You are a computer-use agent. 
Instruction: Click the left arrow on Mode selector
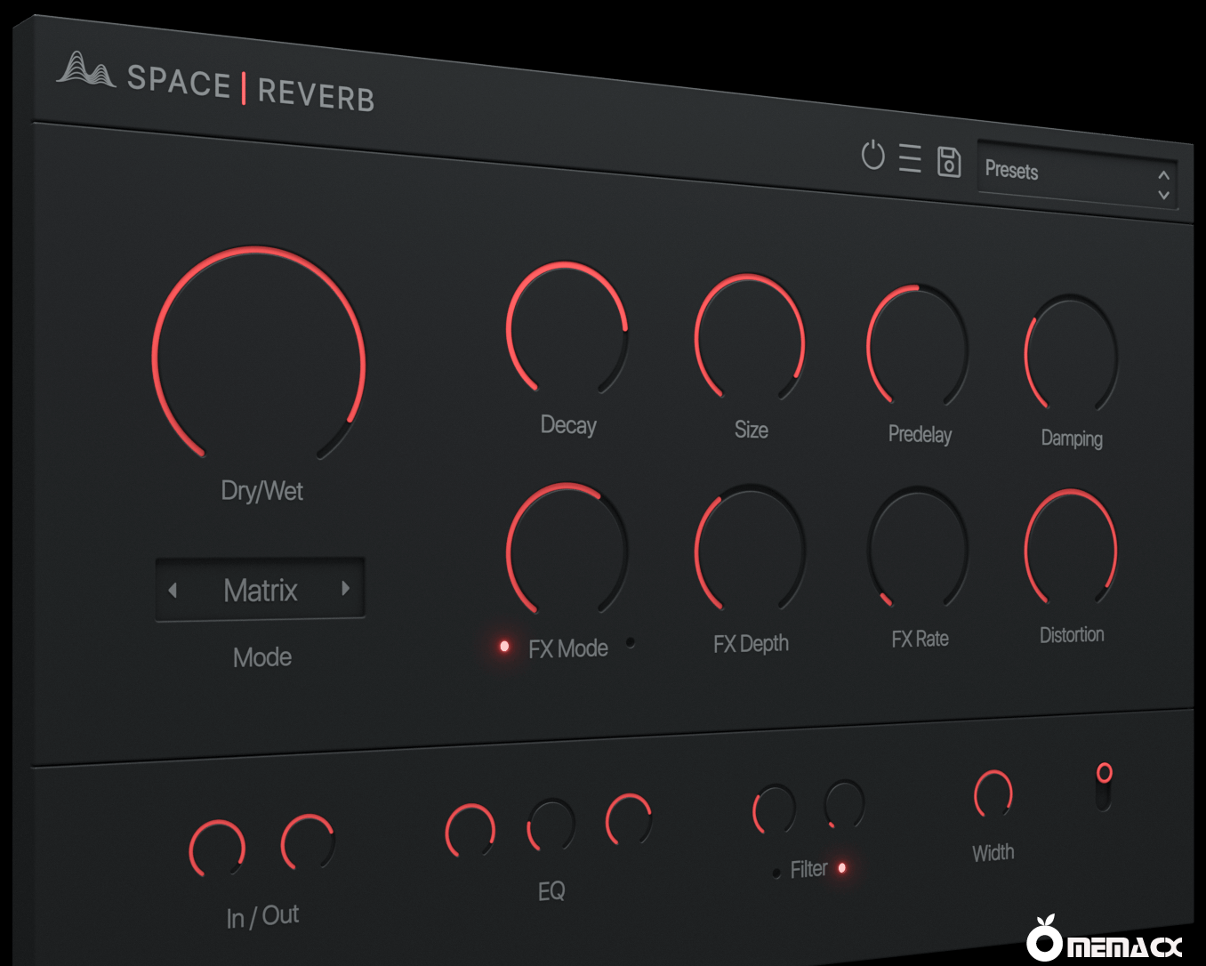click(x=174, y=590)
